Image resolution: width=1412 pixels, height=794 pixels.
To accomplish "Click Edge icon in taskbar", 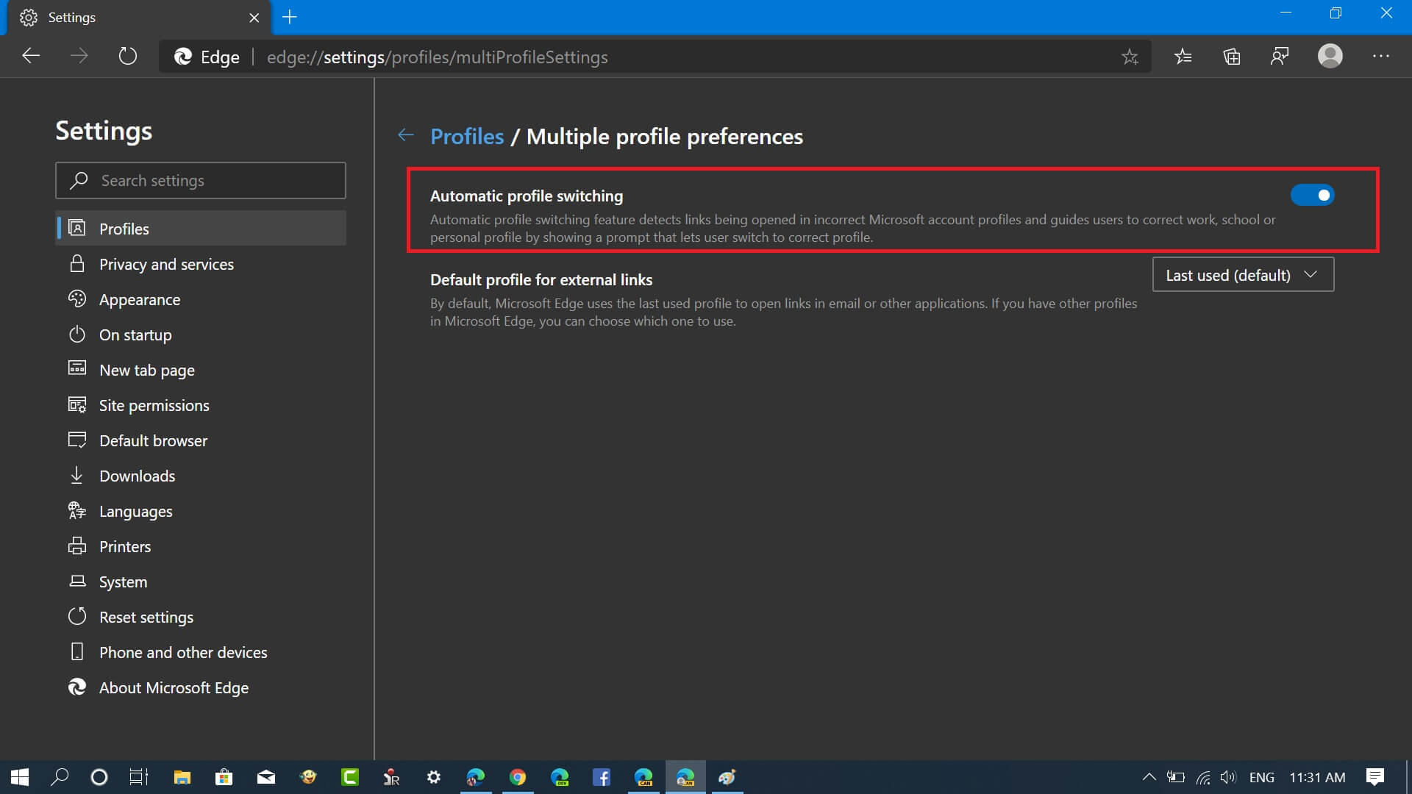I will (x=475, y=776).
